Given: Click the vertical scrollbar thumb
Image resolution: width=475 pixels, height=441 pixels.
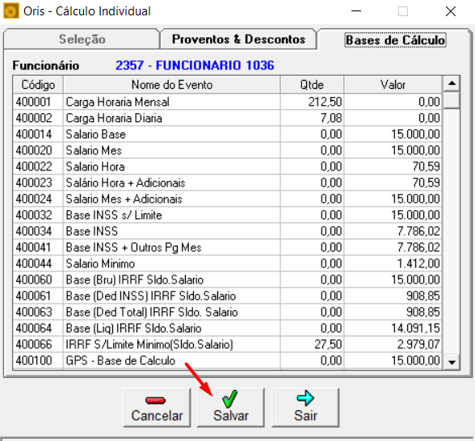Looking at the screenshot, I should 452,99.
